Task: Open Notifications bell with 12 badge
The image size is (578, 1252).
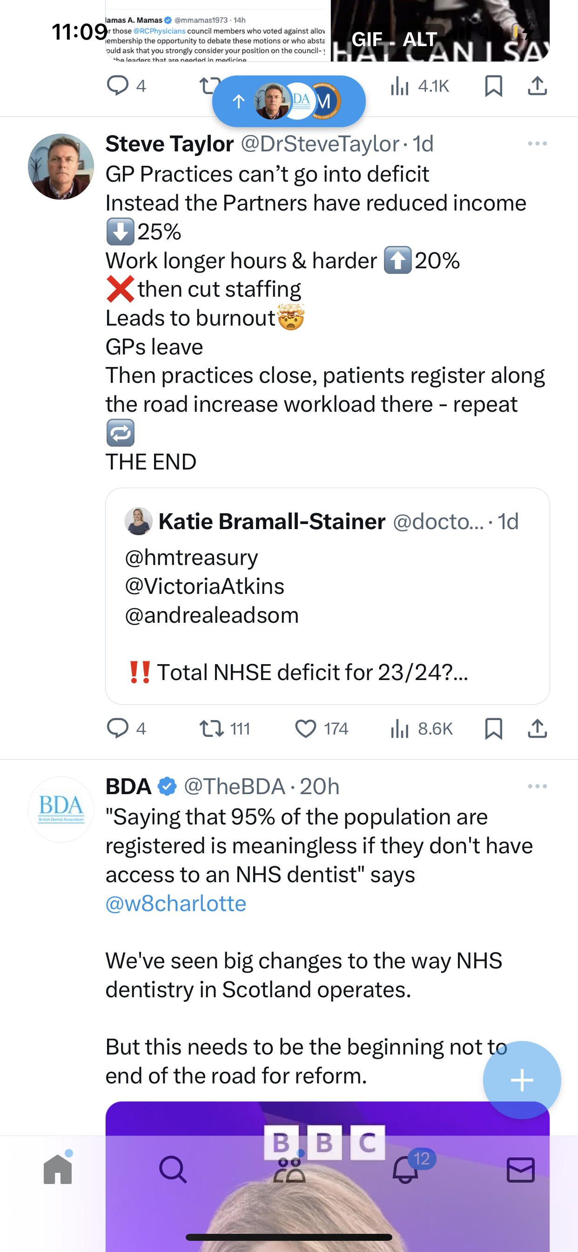Action: (405, 1169)
